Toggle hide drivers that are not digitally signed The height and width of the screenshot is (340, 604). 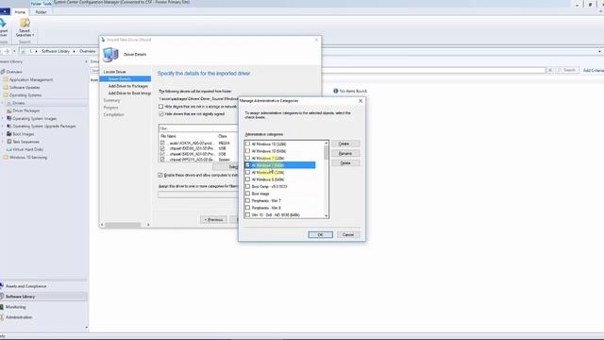pyautogui.click(x=161, y=114)
